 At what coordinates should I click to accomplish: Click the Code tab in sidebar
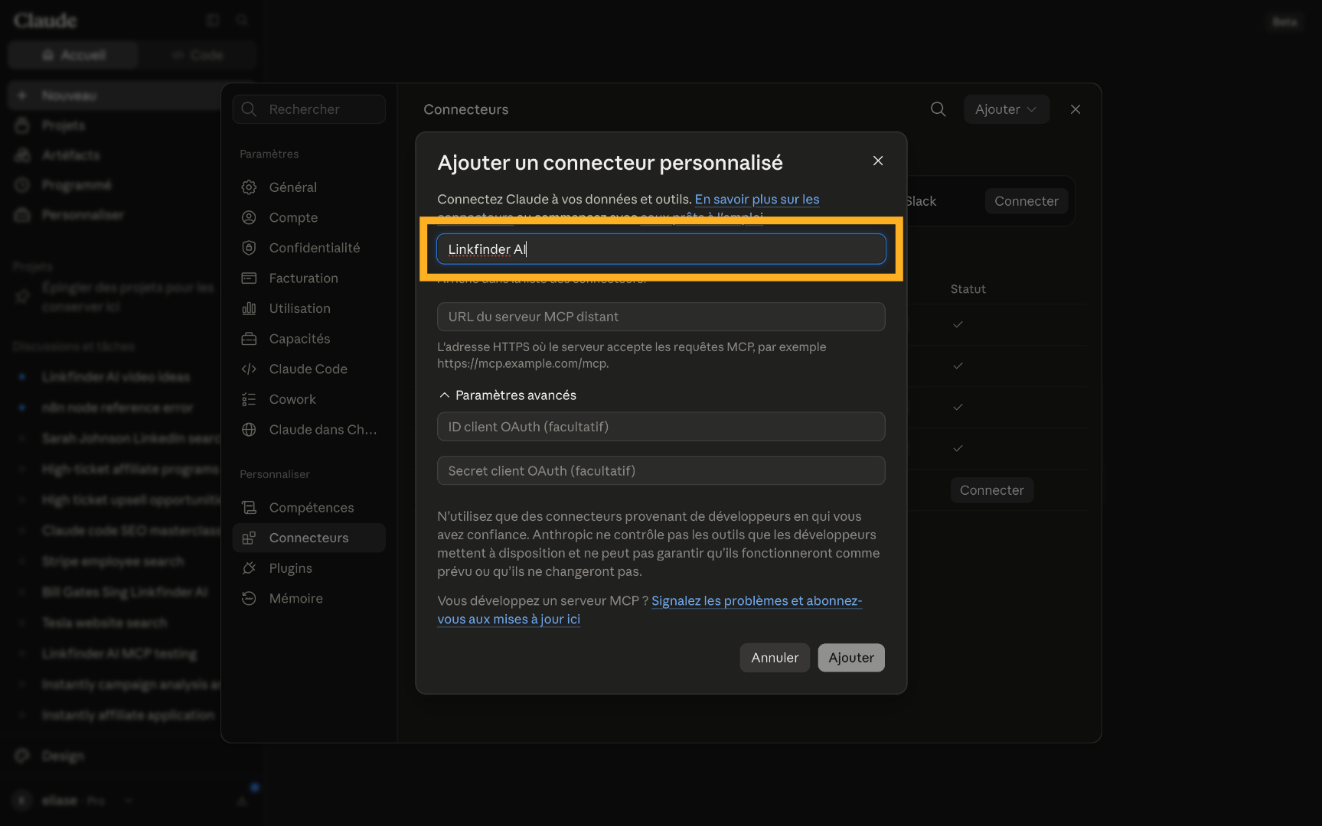[x=197, y=55]
